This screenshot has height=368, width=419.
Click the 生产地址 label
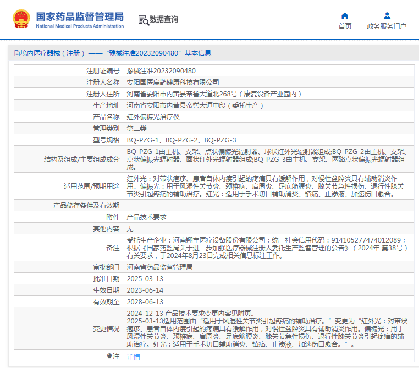[106, 105]
